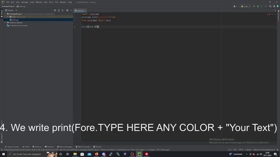
Task: Collapse the YoutubeProject root folder
Action: pyautogui.click(x=5, y=14)
